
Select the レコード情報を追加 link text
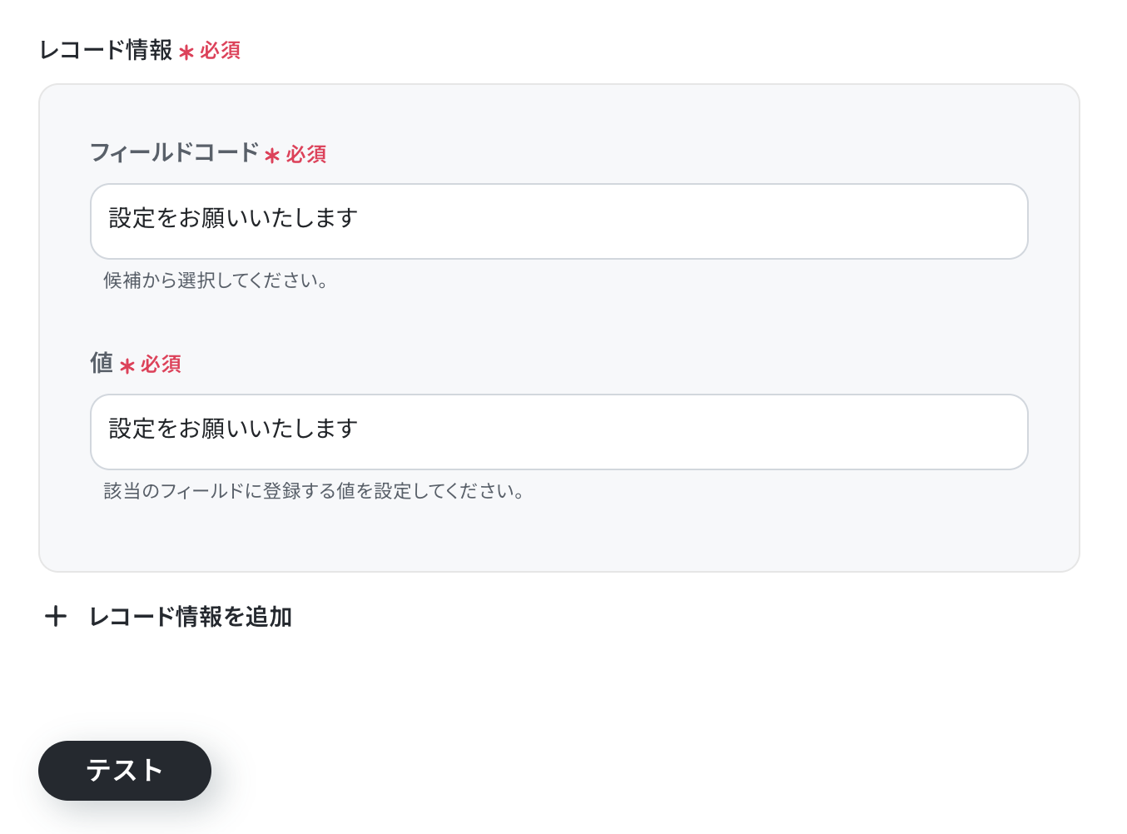tap(191, 617)
